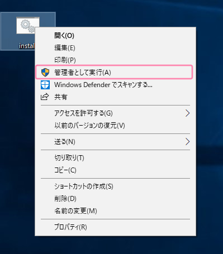
Task: Expand the arrow beside アクセスを許可する(G)
Action: 188,113
